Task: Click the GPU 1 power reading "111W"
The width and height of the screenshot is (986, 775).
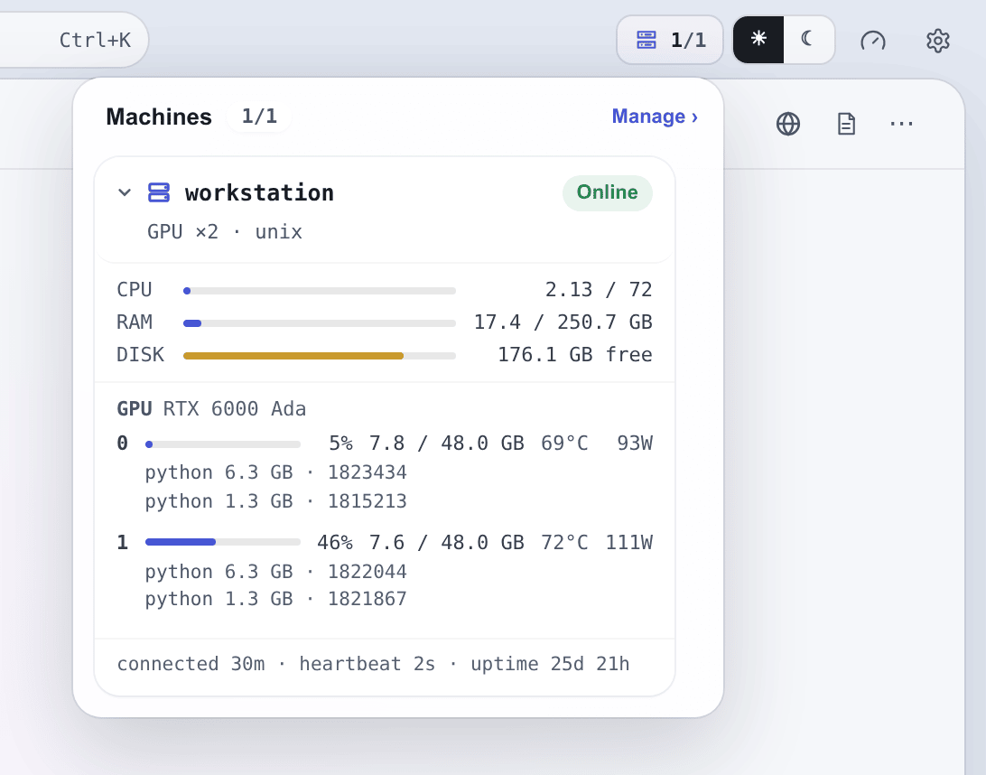Action: click(628, 542)
